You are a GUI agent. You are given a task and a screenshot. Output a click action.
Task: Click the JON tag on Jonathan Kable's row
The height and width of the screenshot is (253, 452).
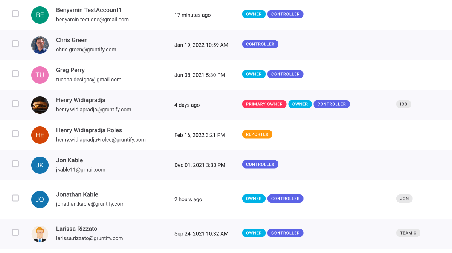pos(404,198)
